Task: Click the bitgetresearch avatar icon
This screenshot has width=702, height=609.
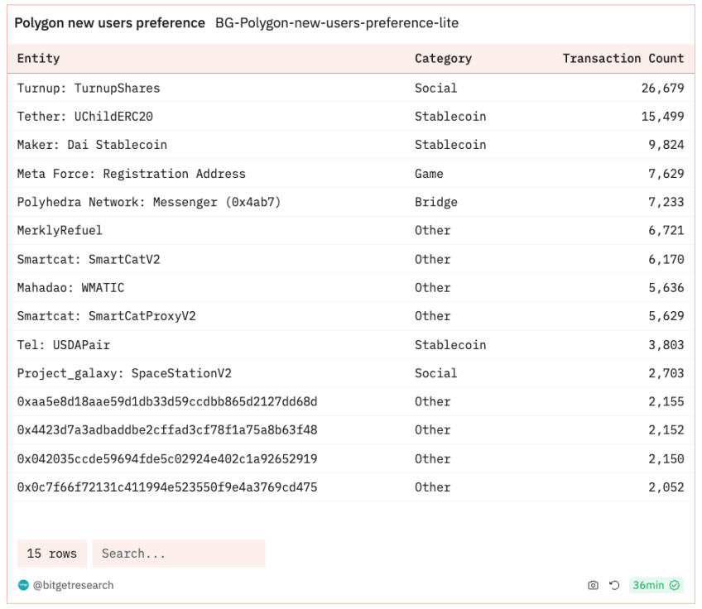Action: tap(23, 585)
